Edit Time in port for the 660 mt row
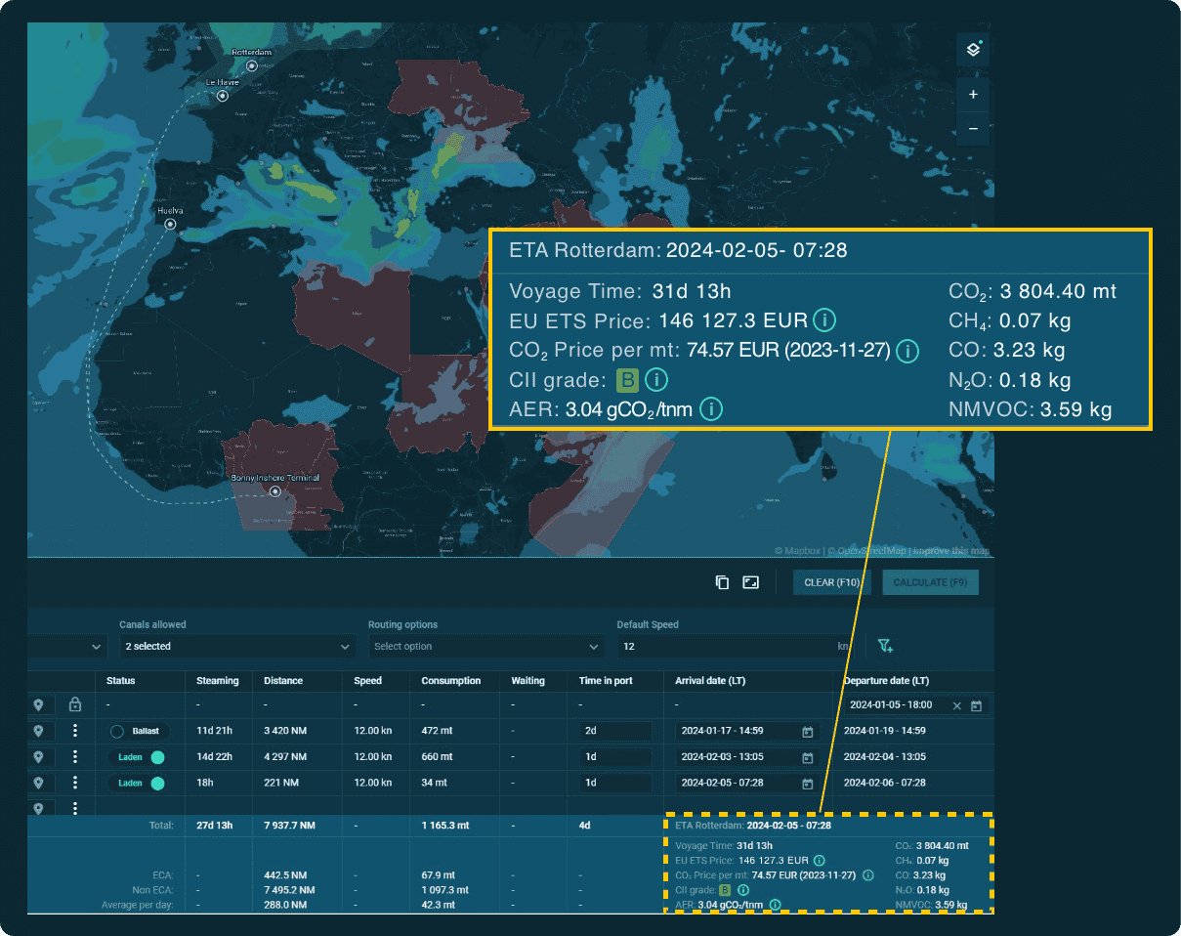This screenshot has width=1181, height=936. click(615, 757)
